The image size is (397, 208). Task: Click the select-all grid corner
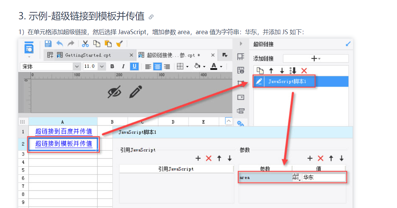(23, 122)
